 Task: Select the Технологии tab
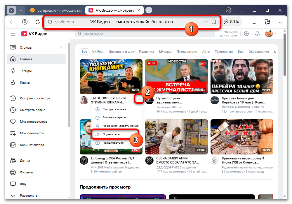click(x=224, y=52)
